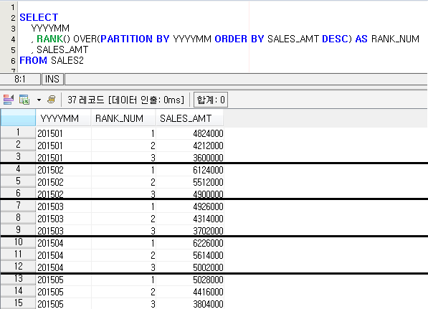Image resolution: width=428 pixels, height=309 pixels.
Task: Click RANK_NUM cell in row 9
Action: (x=123, y=230)
